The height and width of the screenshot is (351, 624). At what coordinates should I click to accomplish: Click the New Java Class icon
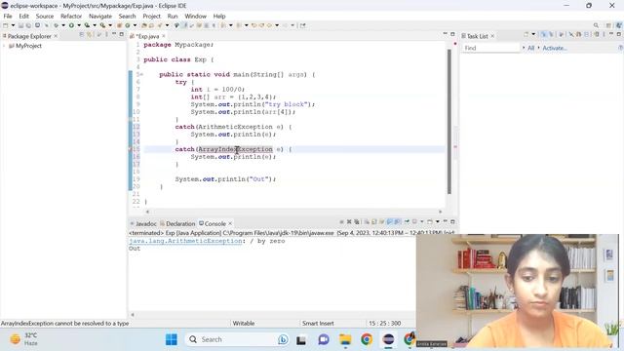click(128, 25)
